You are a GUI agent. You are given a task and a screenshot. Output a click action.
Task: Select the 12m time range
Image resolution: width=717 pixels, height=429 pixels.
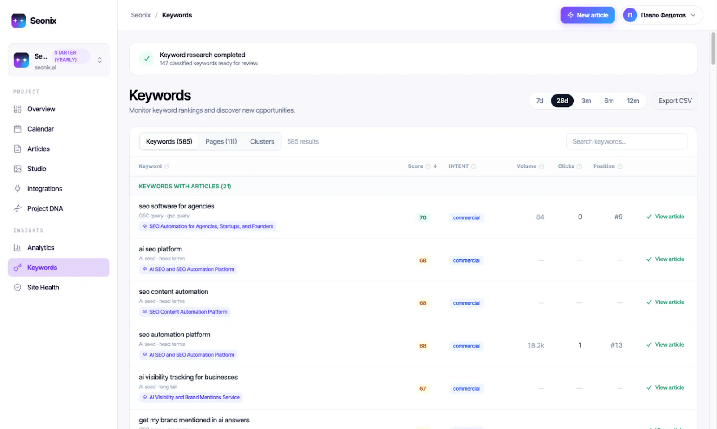click(633, 101)
